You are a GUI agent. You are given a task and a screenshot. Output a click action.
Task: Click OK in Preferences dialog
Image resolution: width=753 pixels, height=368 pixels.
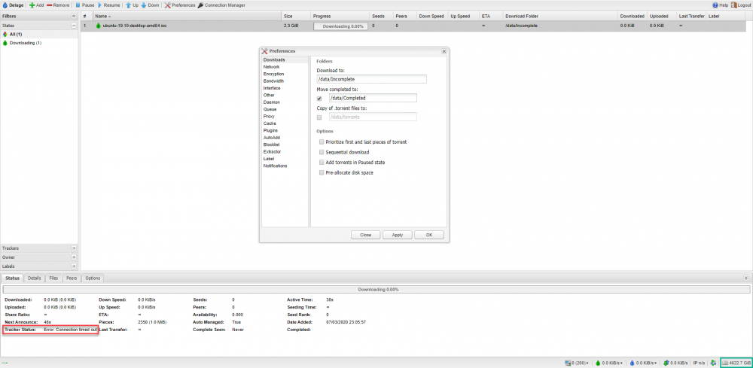tap(429, 235)
